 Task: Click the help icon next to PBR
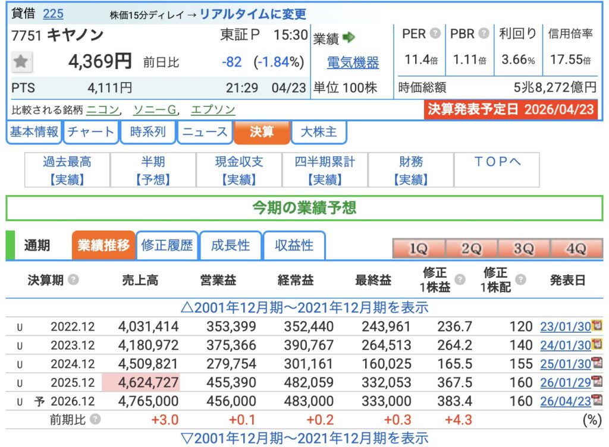pos(485,33)
